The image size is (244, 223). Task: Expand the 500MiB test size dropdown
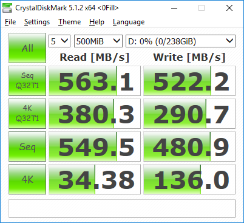(98, 41)
